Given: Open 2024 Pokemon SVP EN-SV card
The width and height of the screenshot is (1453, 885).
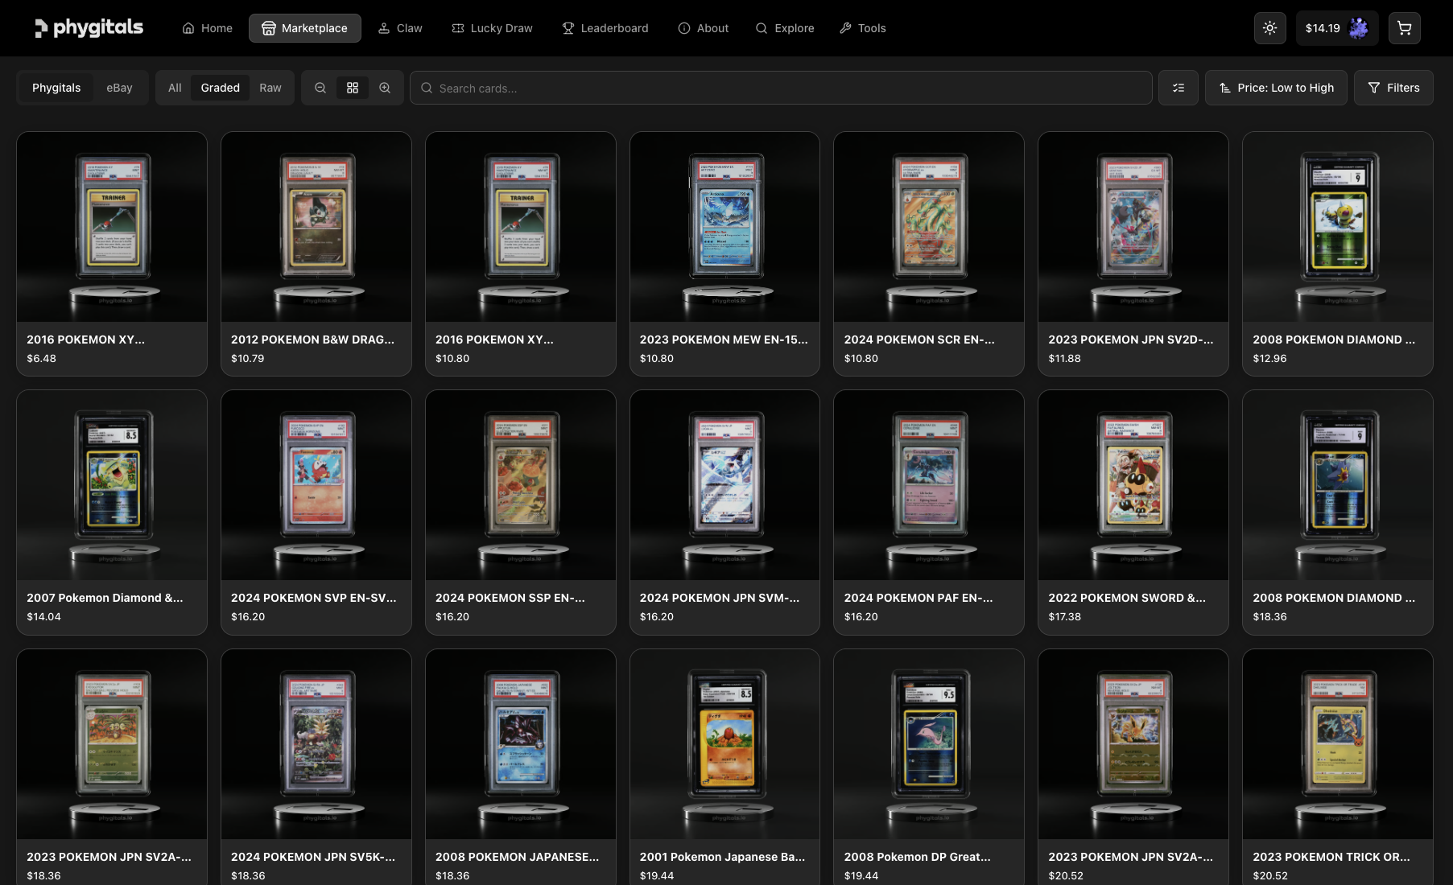Looking at the screenshot, I should pyautogui.click(x=316, y=512).
